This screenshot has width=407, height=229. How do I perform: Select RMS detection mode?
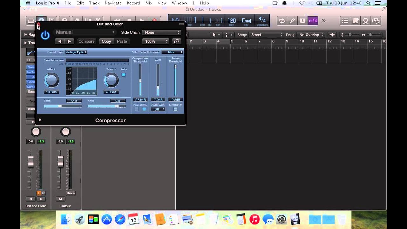(144, 109)
